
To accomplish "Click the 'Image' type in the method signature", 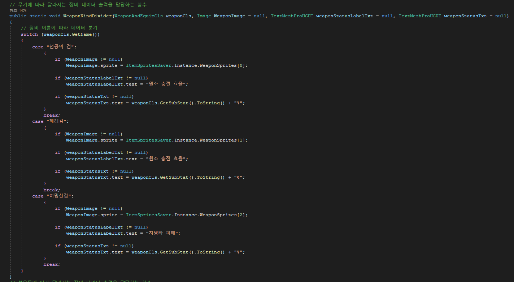I will [x=204, y=16].
